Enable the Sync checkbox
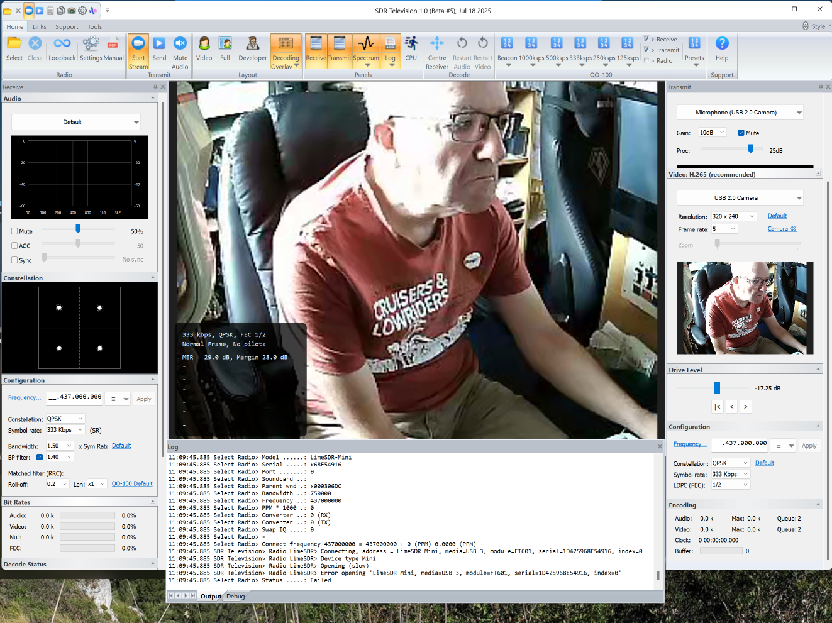This screenshot has width=832, height=623. pyautogui.click(x=14, y=260)
